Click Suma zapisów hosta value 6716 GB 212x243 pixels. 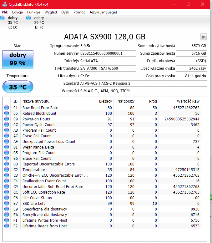pyautogui.click(x=192, y=53)
